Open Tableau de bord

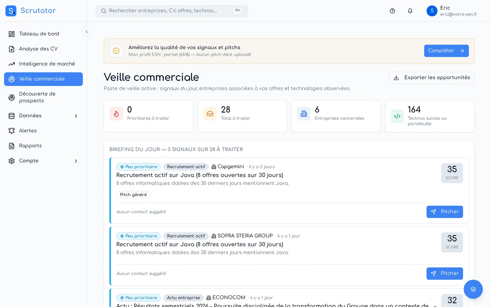43,34
